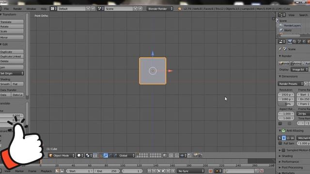Open pivot point selector in 3D header
310x174 pixels.
(x=88, y=156)
